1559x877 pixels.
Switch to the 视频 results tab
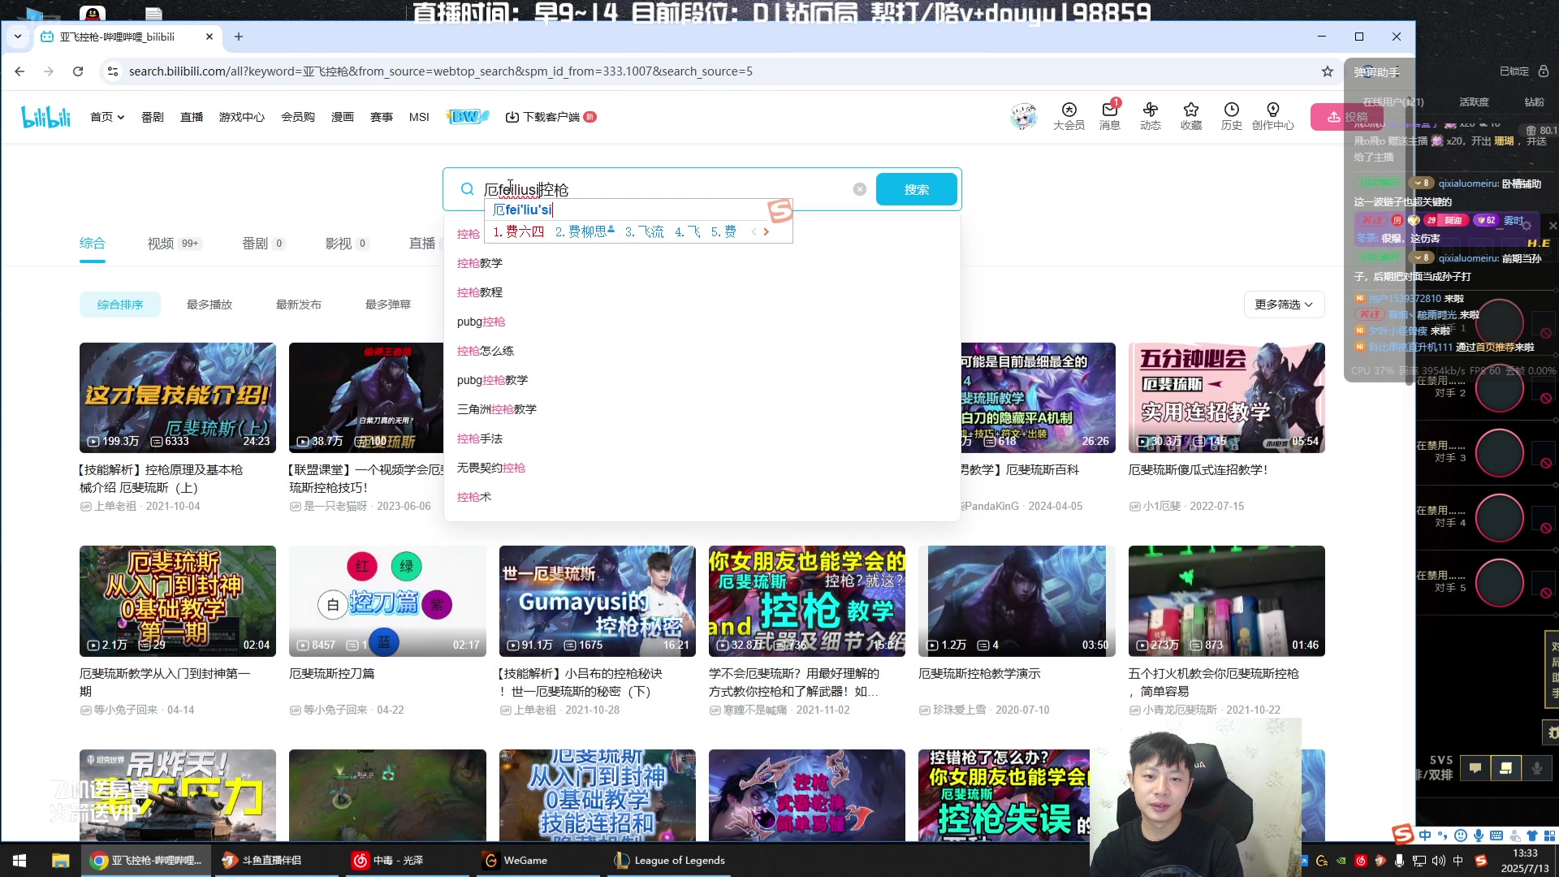click(174, 244)
